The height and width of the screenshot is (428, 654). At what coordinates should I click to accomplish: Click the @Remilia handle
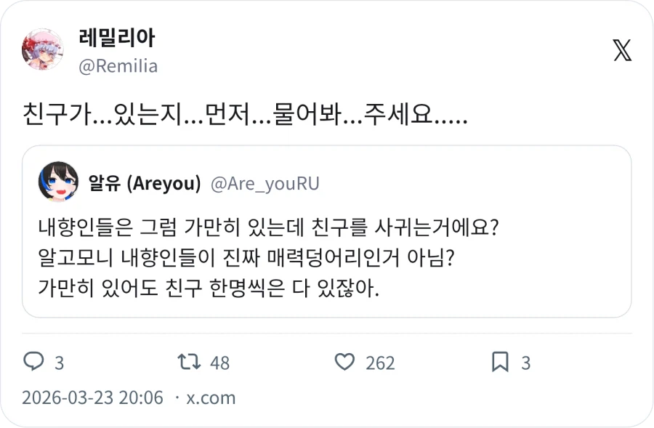[x=118, y=65]
